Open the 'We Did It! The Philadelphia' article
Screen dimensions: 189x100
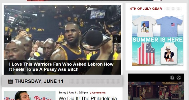click(x=88, y=98)
